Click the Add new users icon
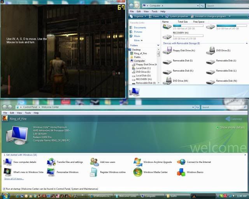This screenshot has width=249, height=199. point(94,162)
